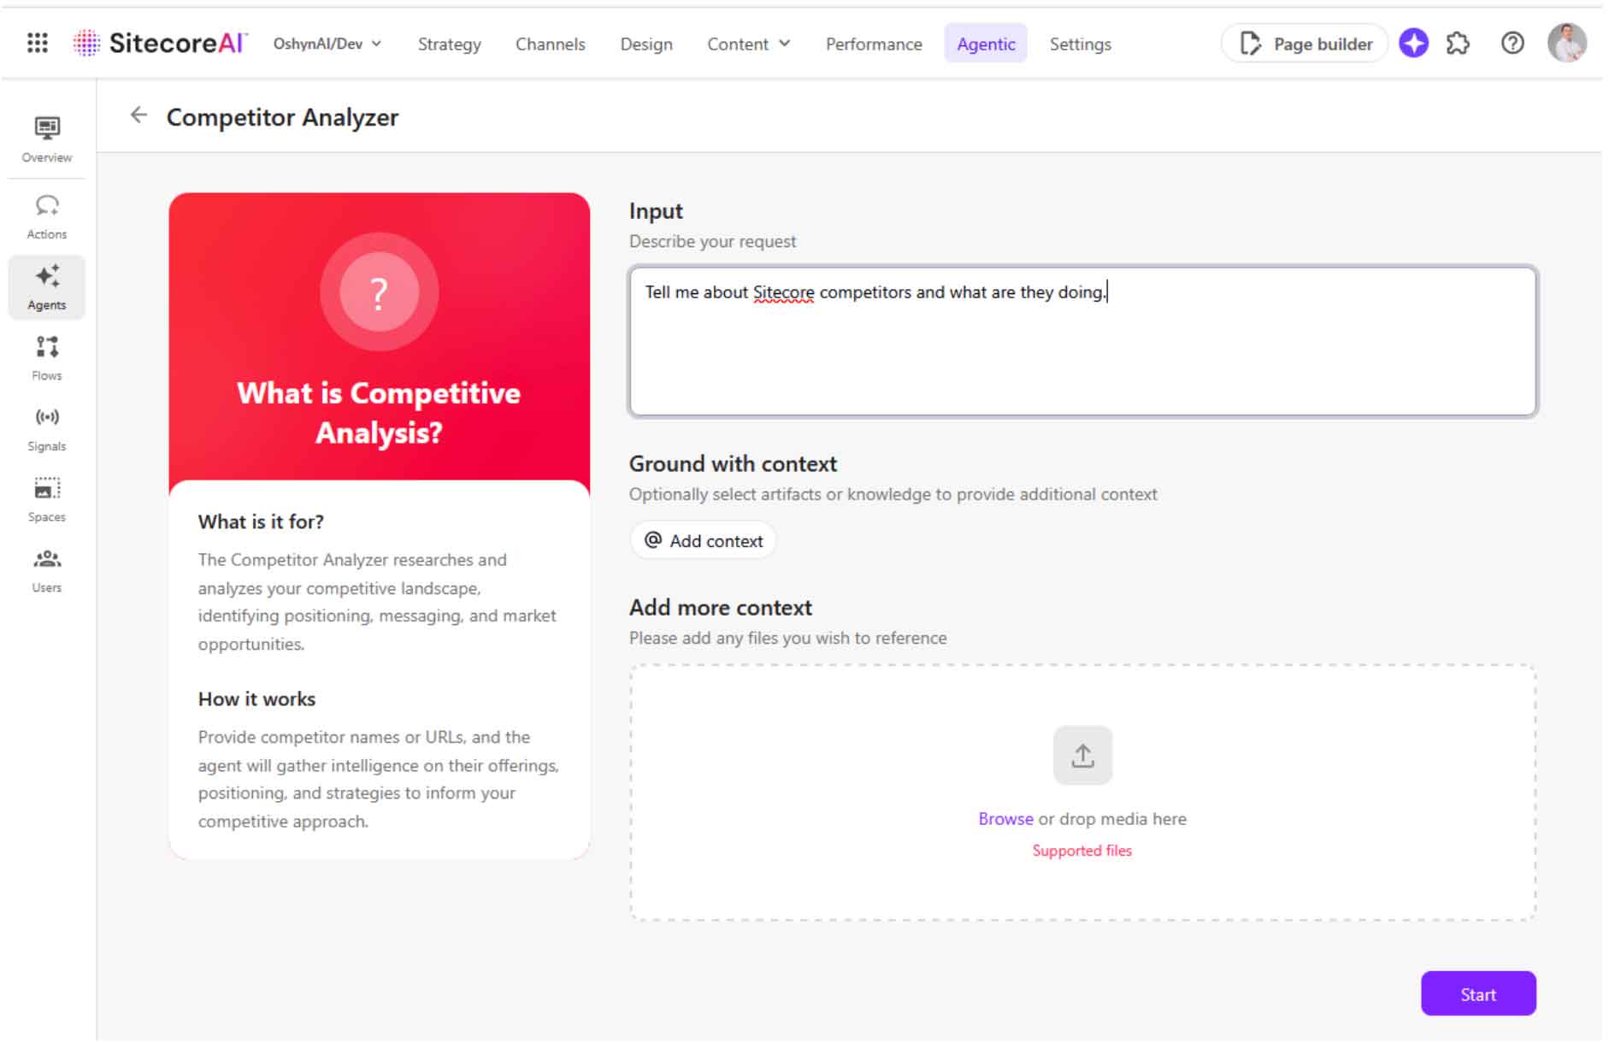Click the 'What is it for?' heading
The height and width of the screenshot is (1043, 1609).
point(261,521)
